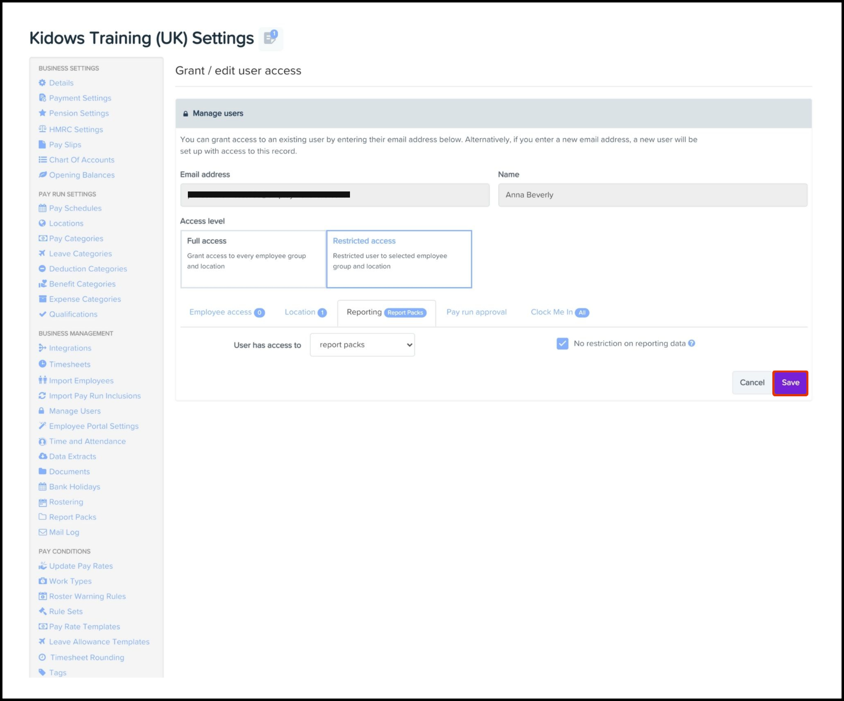This screenshot has height=701, width=844.
Task: Open the Report Packs link
Action: pyautogui.click(x=72, y=517)
